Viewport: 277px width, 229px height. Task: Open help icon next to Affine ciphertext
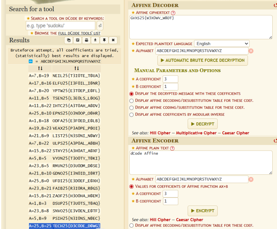pos(173,13)
